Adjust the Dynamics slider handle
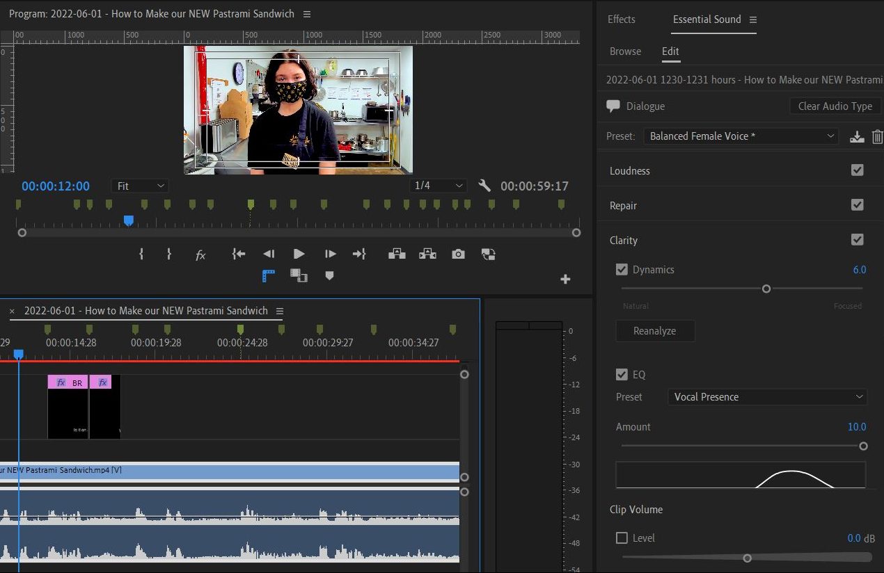 [x=766, y=289]
